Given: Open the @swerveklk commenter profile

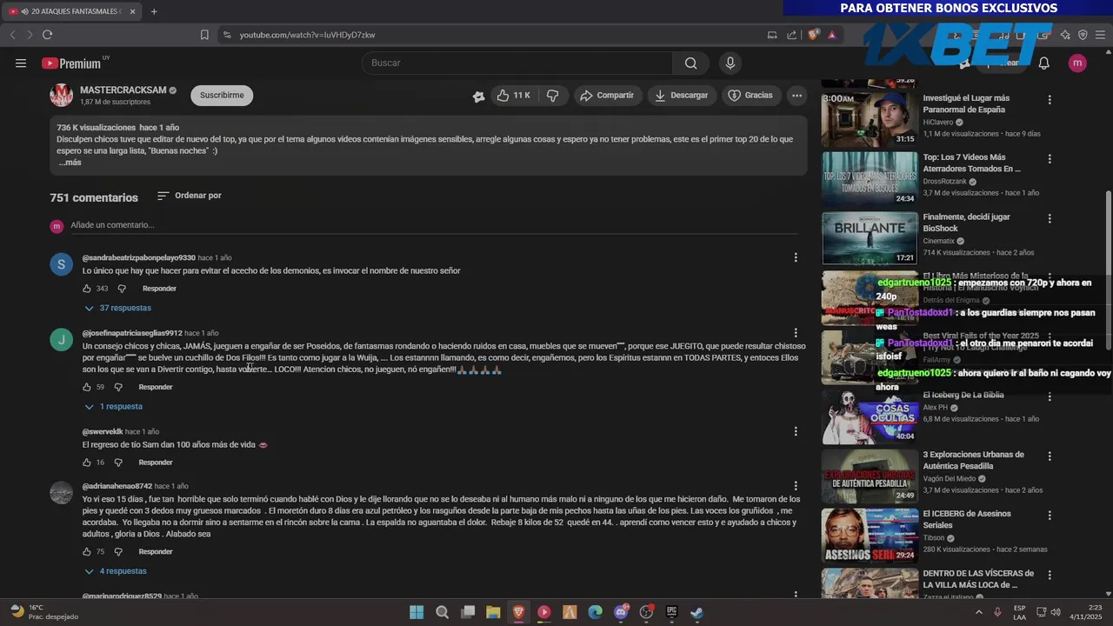Looking at the screenshot, I should tap(103, 432).
